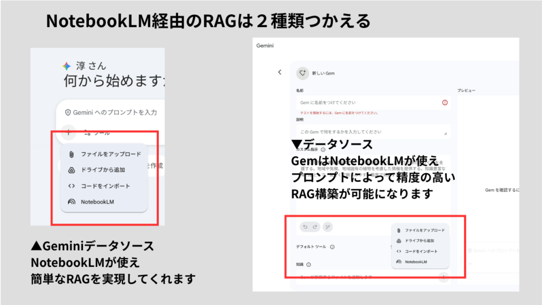Click the back chevron left of 新しい Gem
The height and width of the screenshot is (305, 542).
pyautogui.click(x=279, y=73)
